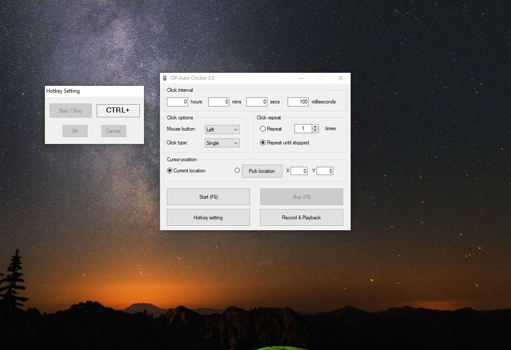The image size is (511, 350).
Task: Open the Mouse button dropdown
Action: 222,129
